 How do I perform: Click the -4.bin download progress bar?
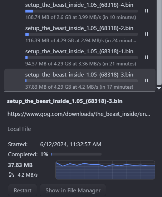82,11
